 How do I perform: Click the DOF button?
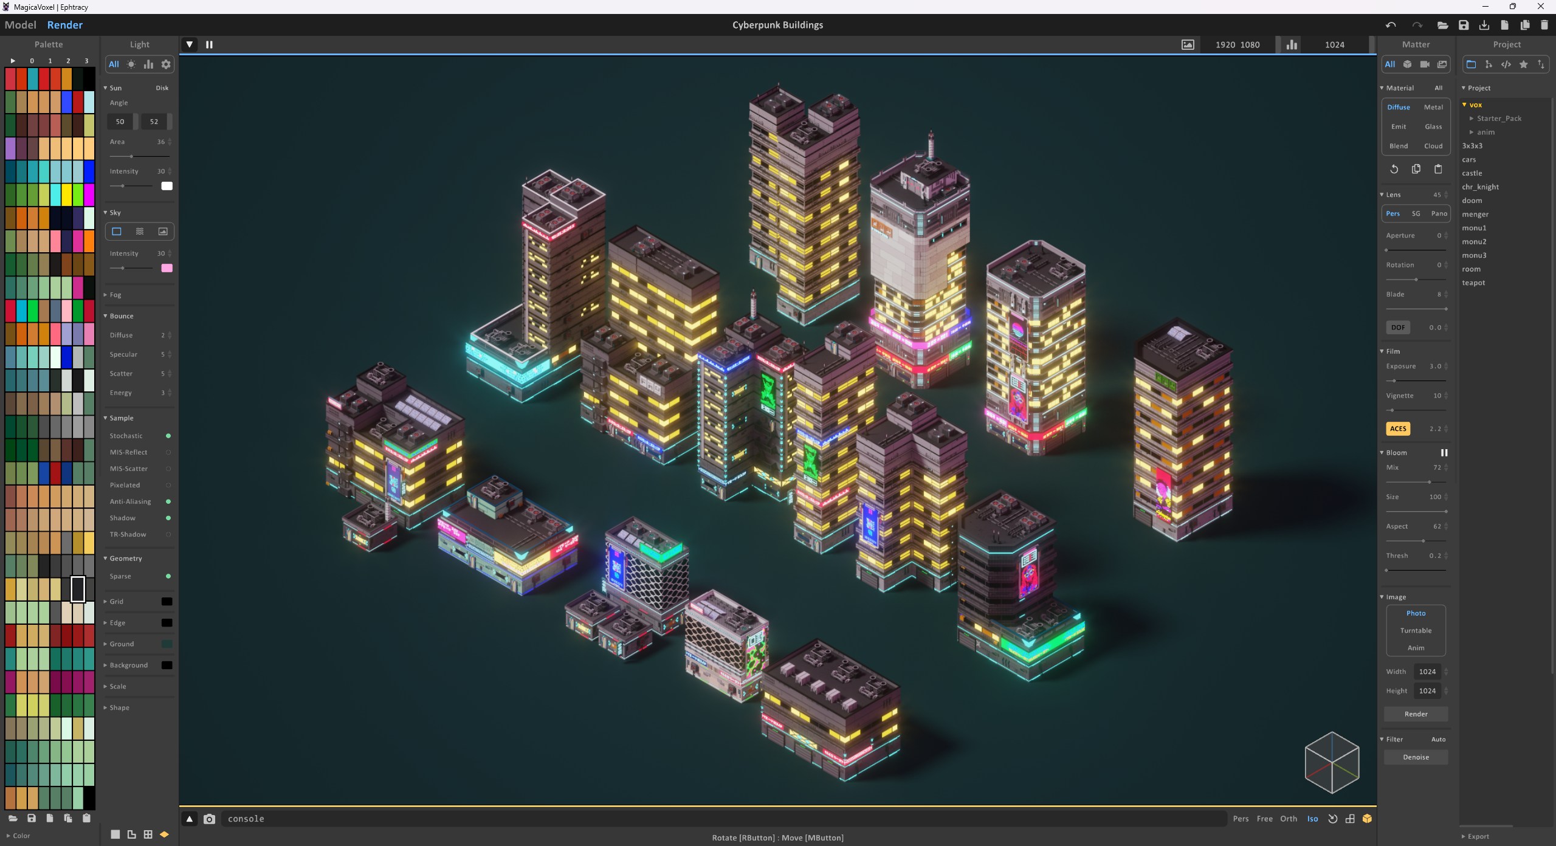tap(1398, 328)
